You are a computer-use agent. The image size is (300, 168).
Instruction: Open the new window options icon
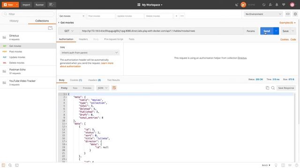pyautogui.click(x=52, y=5)
